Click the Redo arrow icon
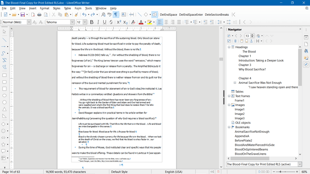 pyautogui.click(x=93, y=15)
